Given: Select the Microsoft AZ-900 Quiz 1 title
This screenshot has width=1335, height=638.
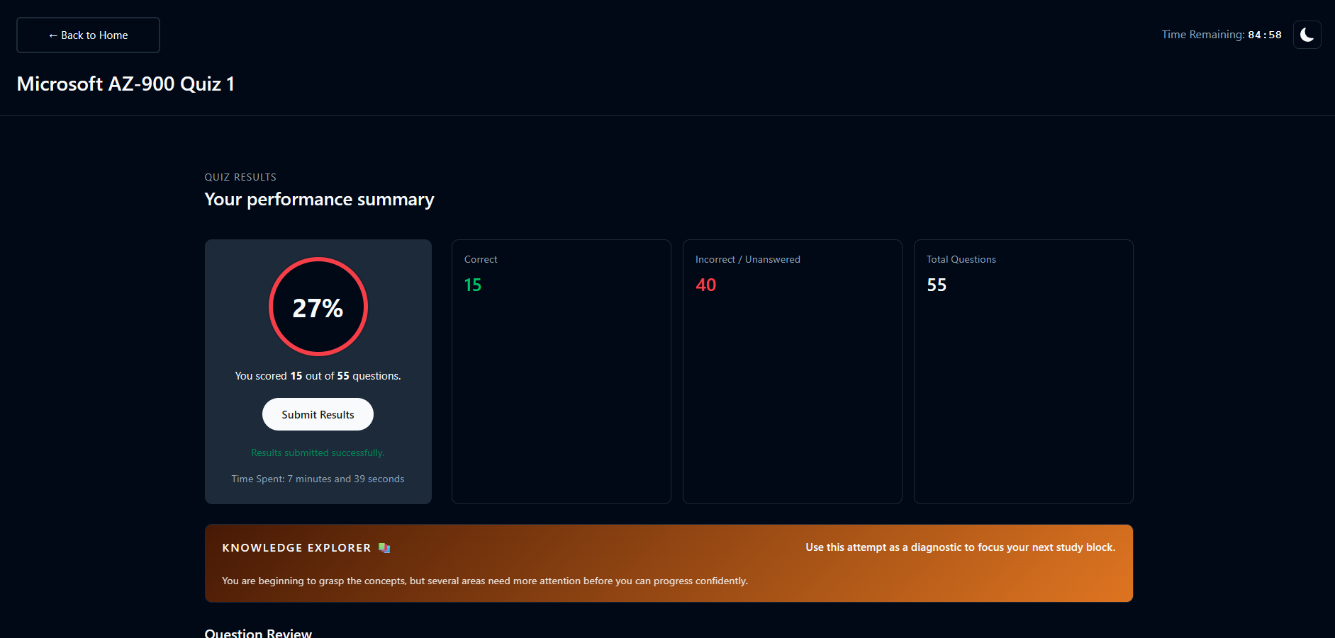Looking at the screenshot, I should pyautogui.click(x=125, y=84).
